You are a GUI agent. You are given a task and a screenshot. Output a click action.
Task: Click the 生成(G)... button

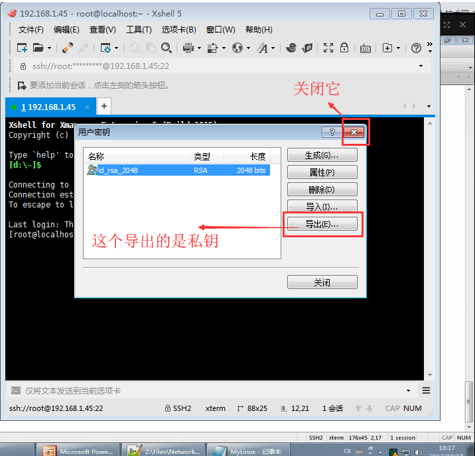[322, 155]
